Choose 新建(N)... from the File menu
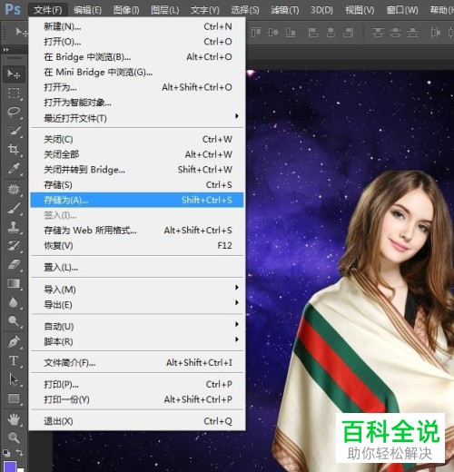Screen dimensions: 454x472 click(x=137, y=26)
